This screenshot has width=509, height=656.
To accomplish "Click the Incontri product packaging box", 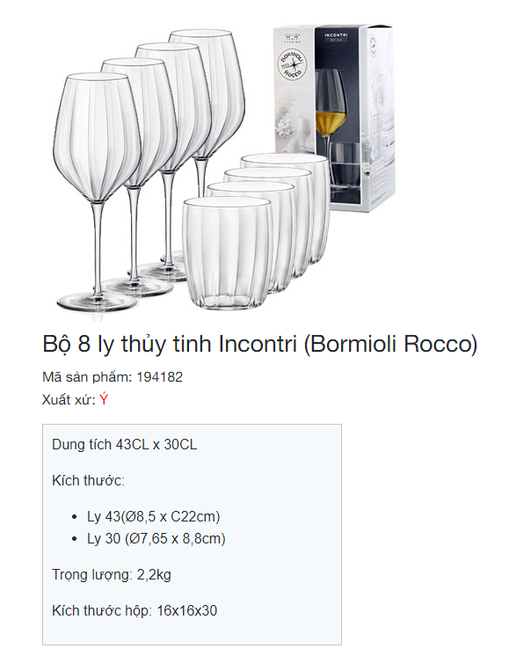I will [334, 118].
